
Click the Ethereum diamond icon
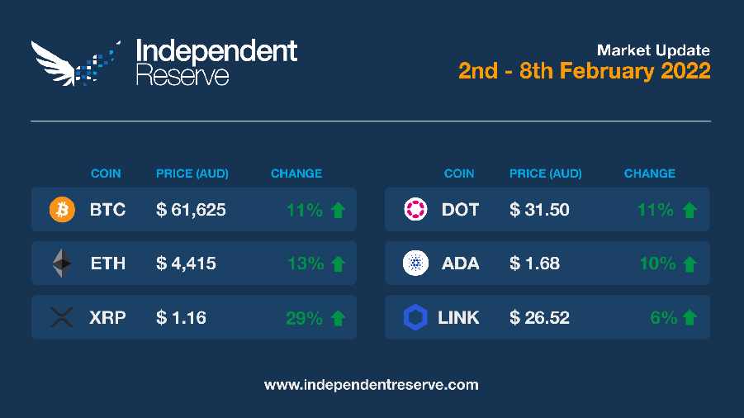[62, 263]
